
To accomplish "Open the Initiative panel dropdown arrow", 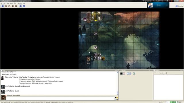I will [x=157, y=73].
